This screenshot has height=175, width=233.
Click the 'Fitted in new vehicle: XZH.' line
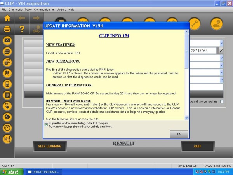coord(63,53)
